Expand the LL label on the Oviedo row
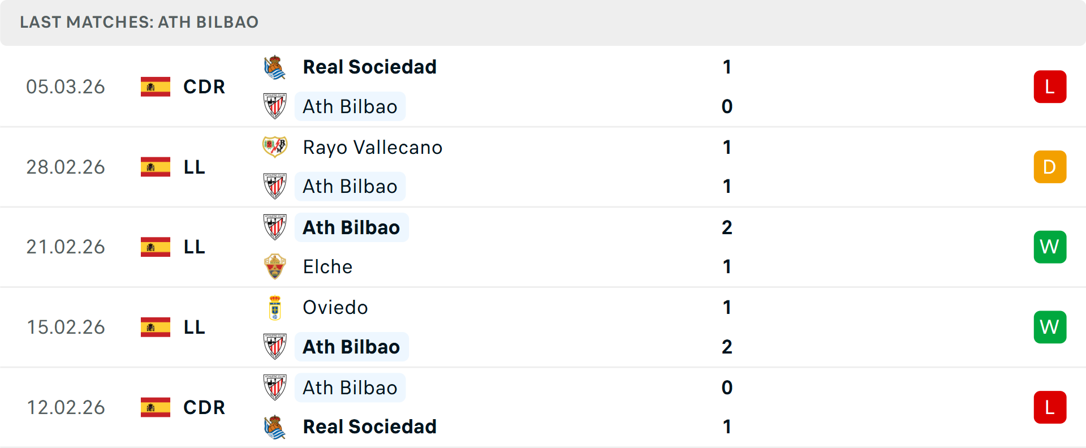 194,326
